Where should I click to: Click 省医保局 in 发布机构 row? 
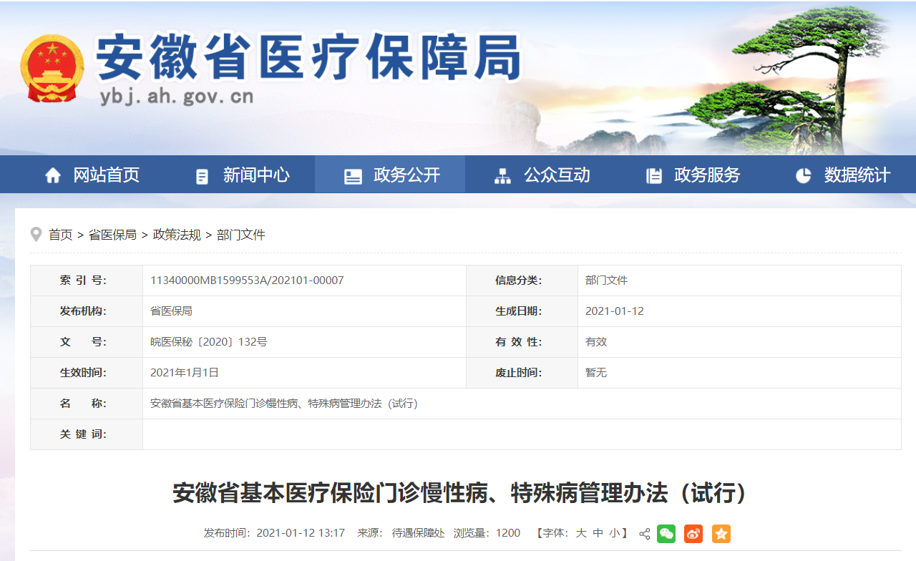[171, 311]
